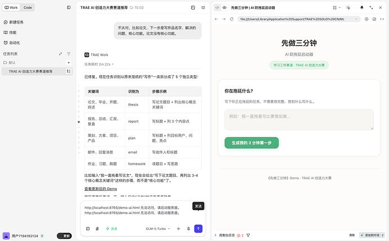Click the chat header notes icon
Viewport: 389px width, 241px height.
pos(193,8)
